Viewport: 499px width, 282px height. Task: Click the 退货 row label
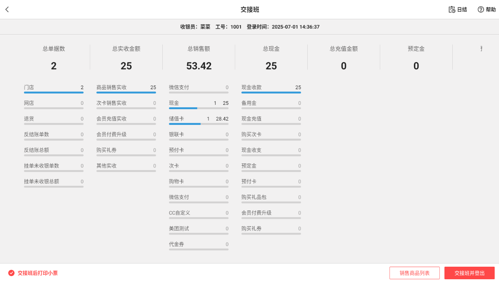point(29,119)
